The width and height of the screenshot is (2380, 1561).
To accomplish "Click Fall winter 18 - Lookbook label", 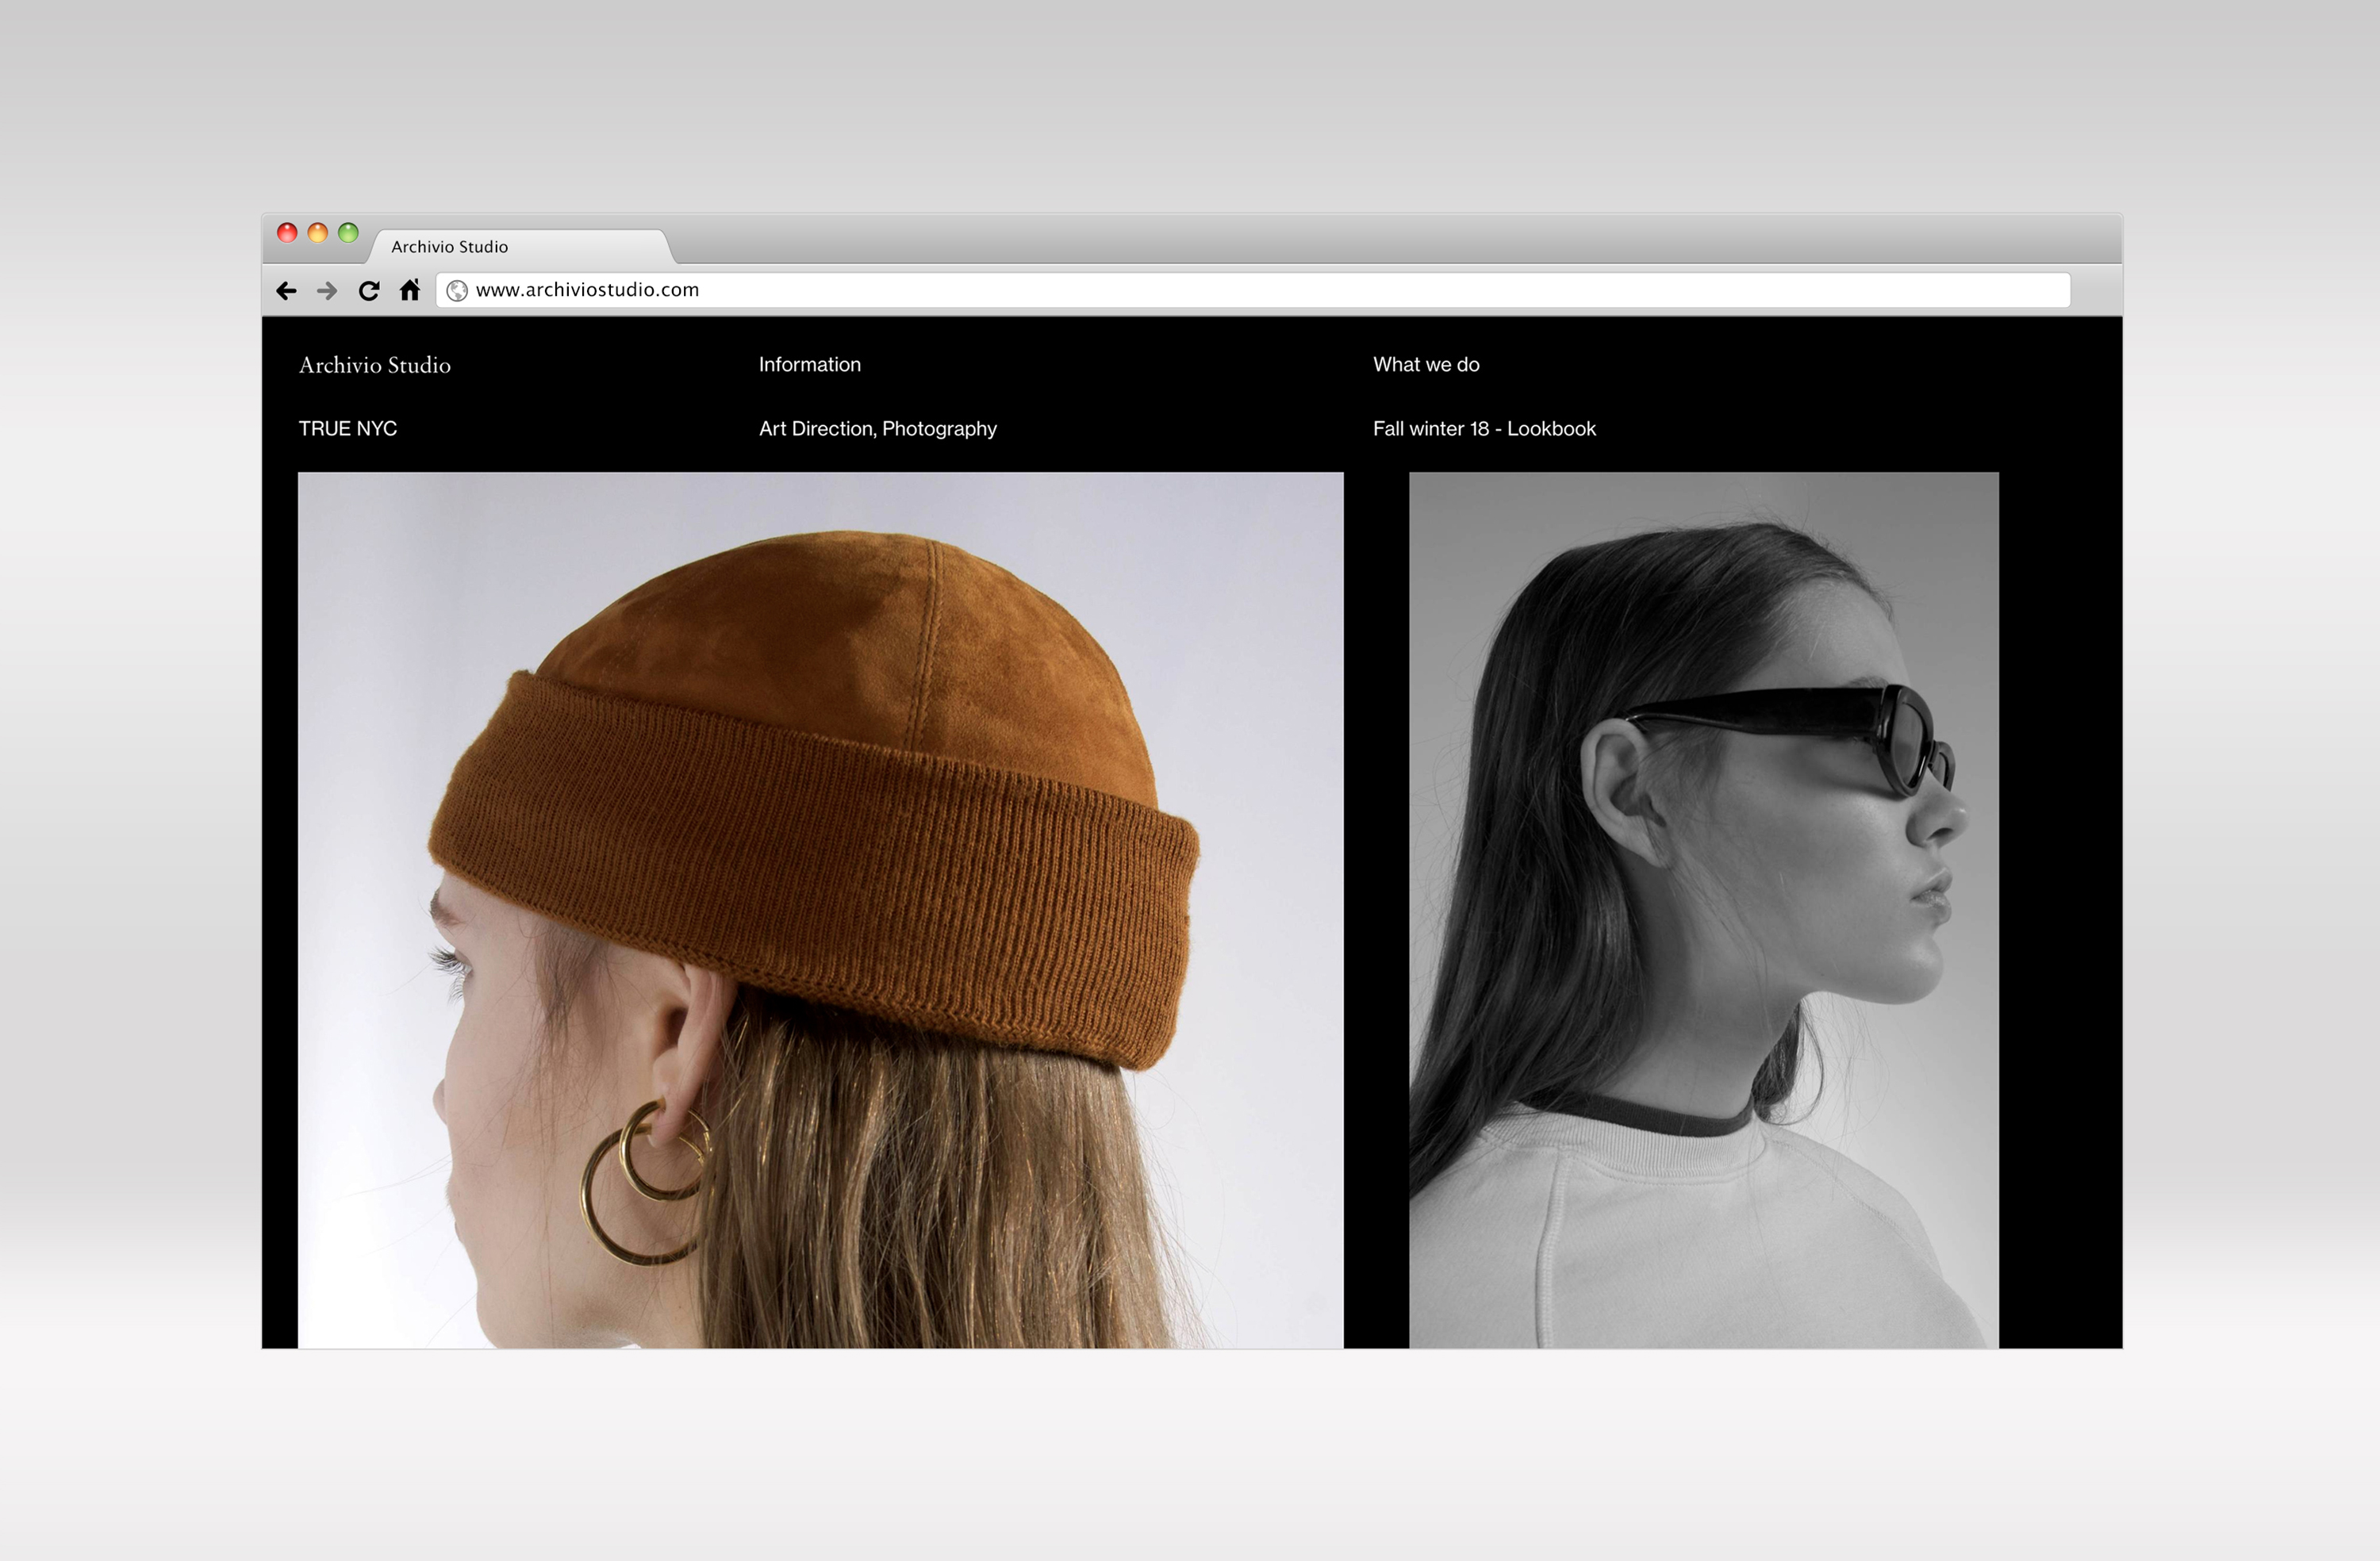I will [1484, 429].
